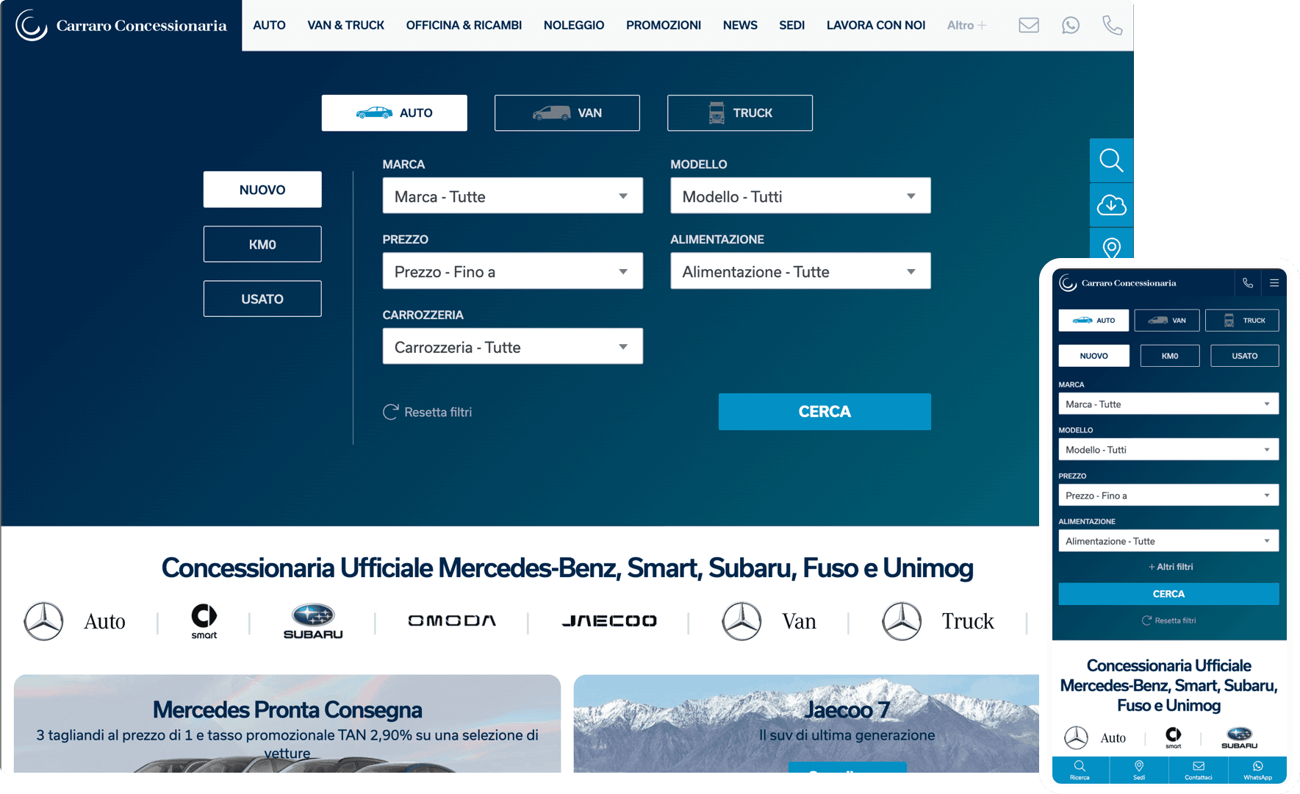1300x794 pixels.
Task: Click Resetta filtri in mobile preview
Action: click(x=1168, y=620)
